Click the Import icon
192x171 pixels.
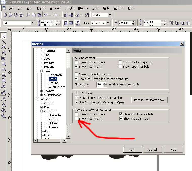pyautogui.click(x=65, y=15)
